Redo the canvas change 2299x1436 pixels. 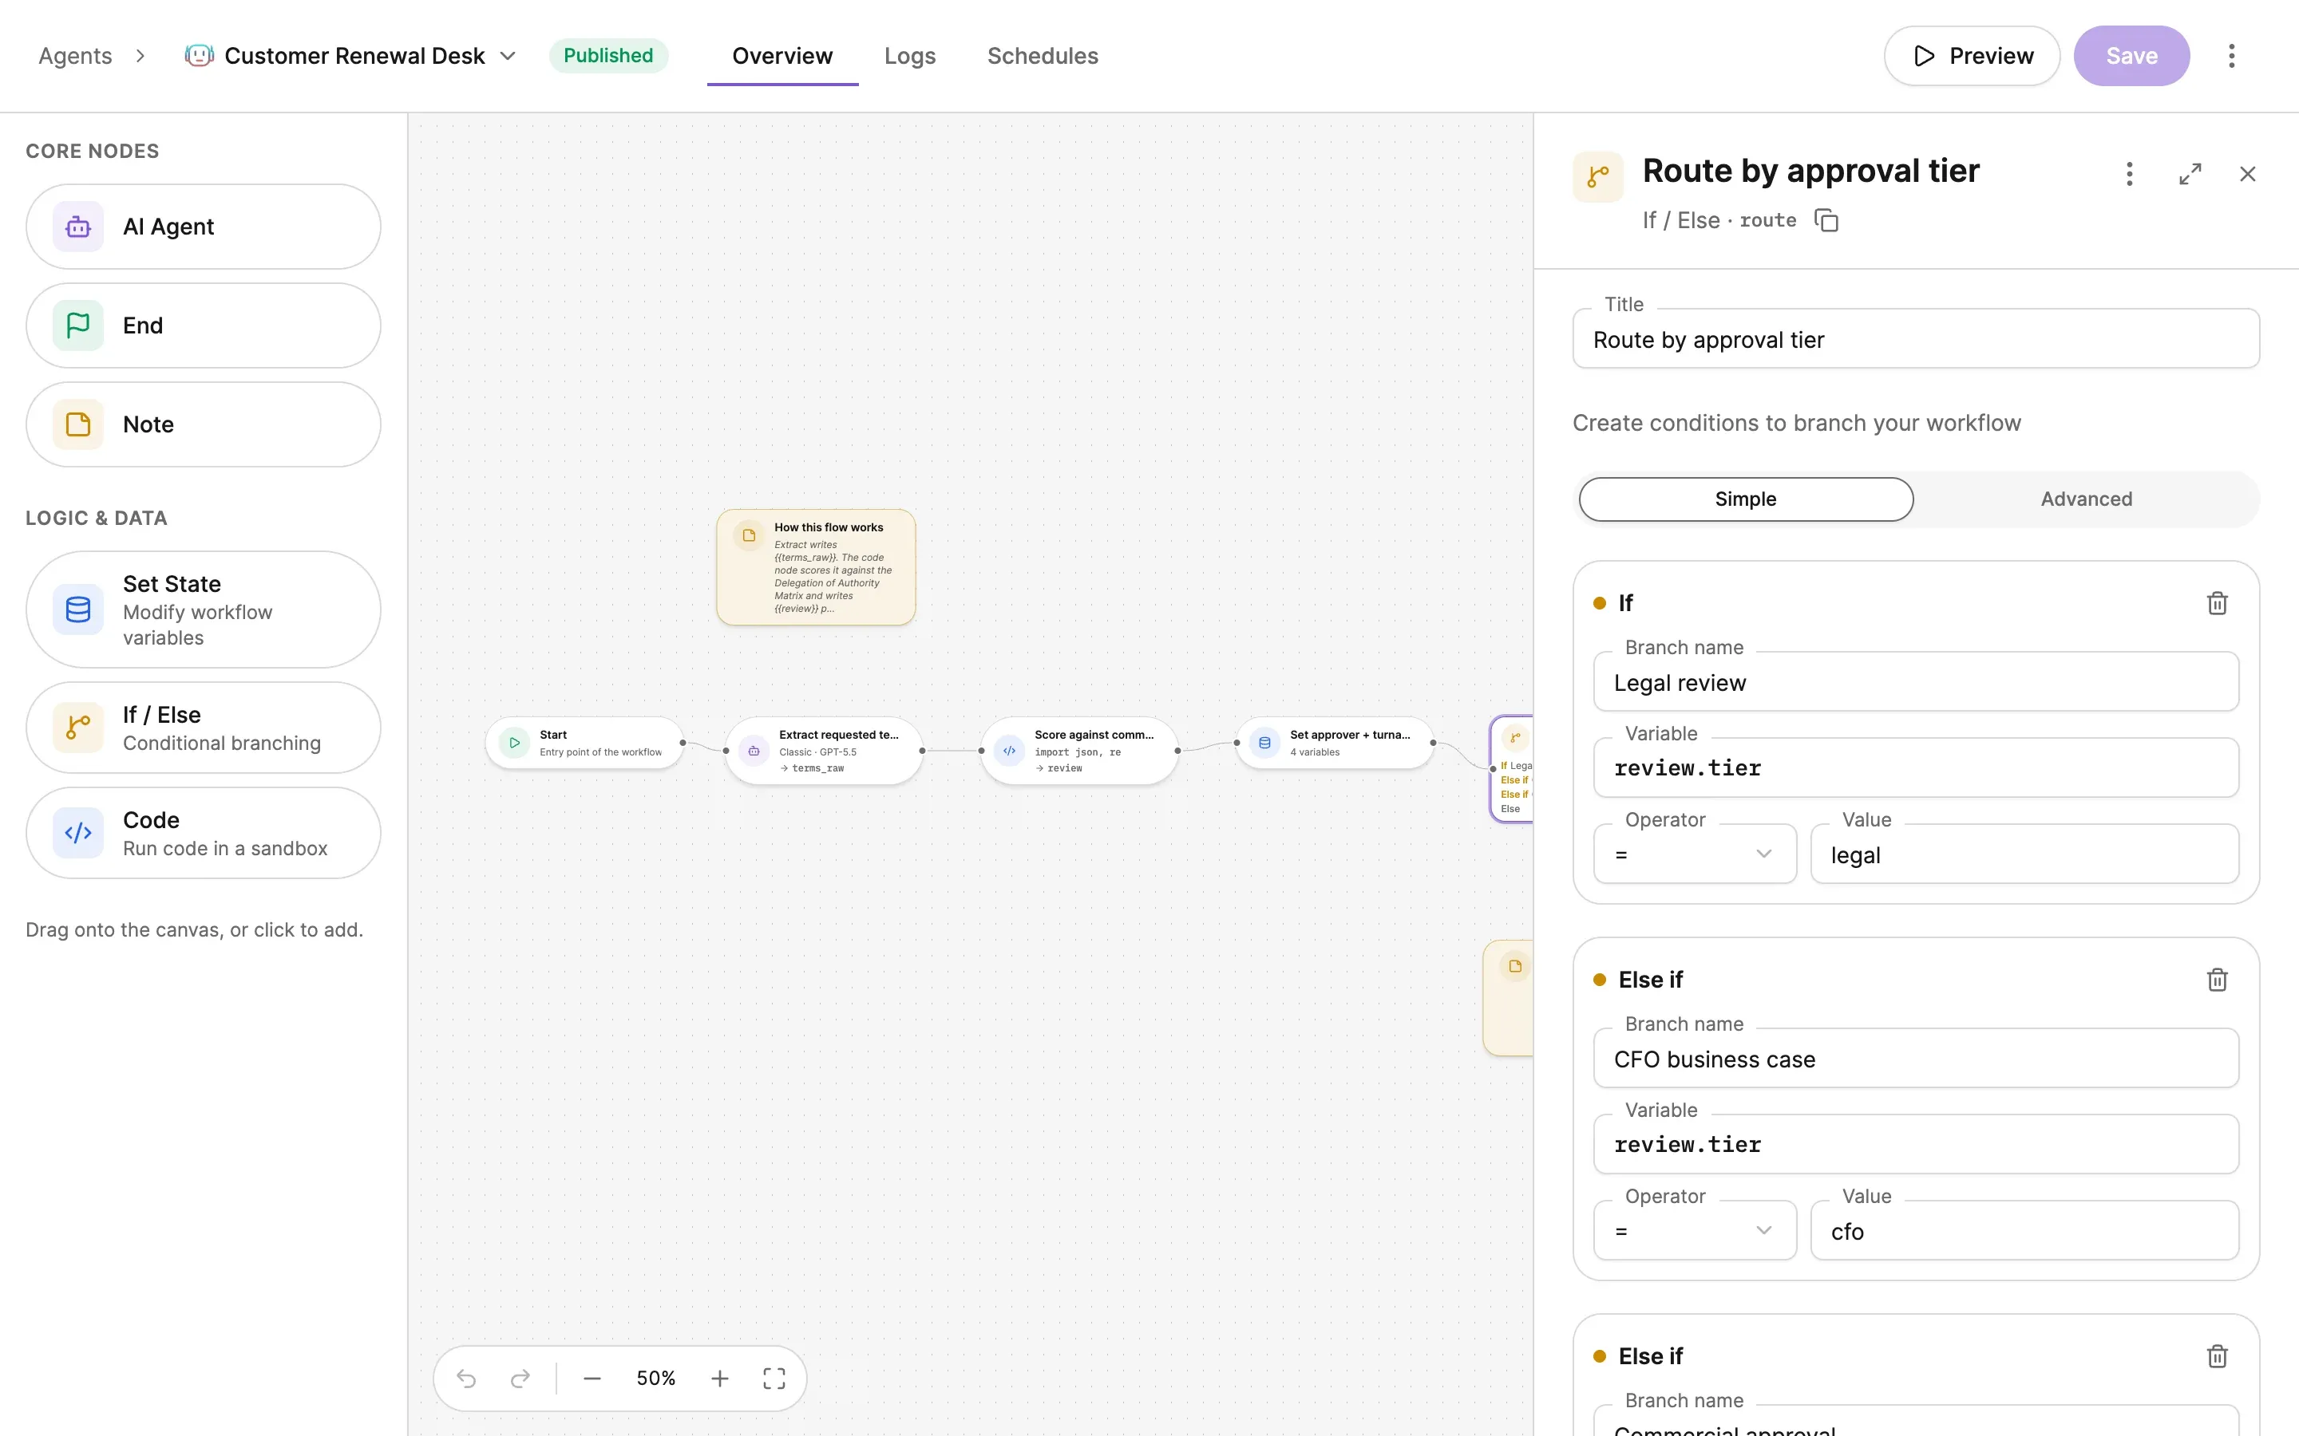click(520, 1378)
